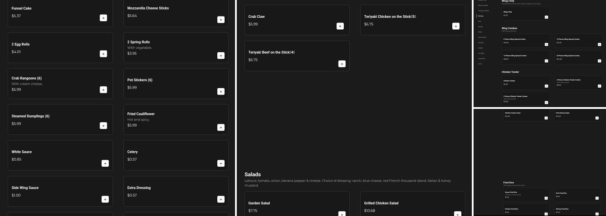
Task: Add Teriyaki Chicken on the Stick
Action: tap(456, 26)
